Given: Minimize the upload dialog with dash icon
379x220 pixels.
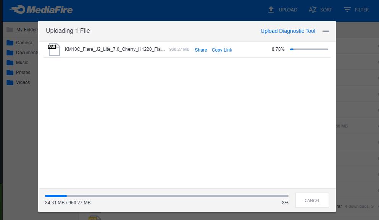Looking at the screenshot, I should pyautogui.click(x=325, y=31).
